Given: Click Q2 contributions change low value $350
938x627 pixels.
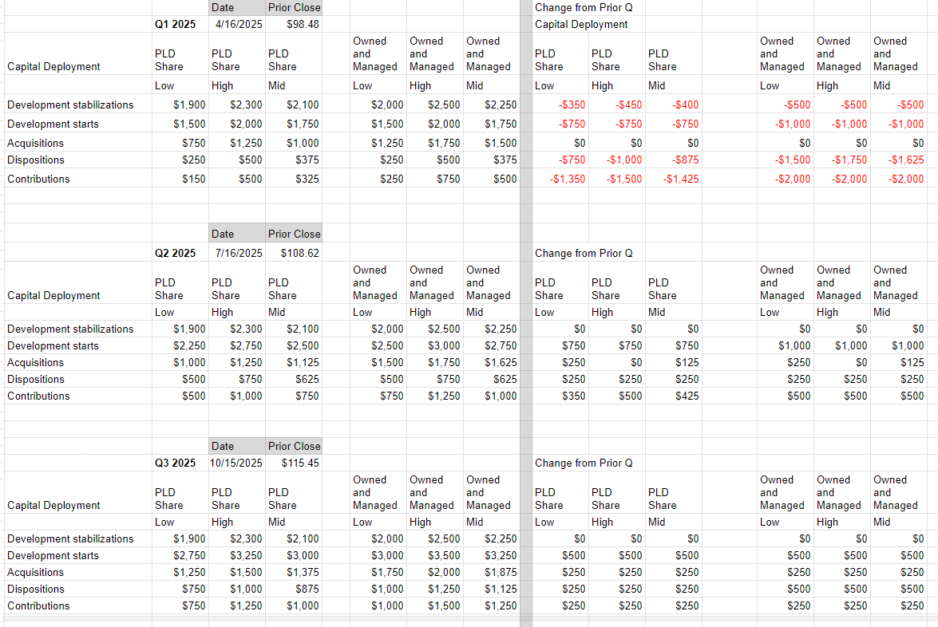Looking at the screenshot, I should coord(560,396).
